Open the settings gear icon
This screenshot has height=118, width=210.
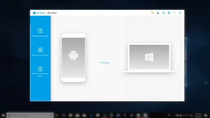click(169, 13)
